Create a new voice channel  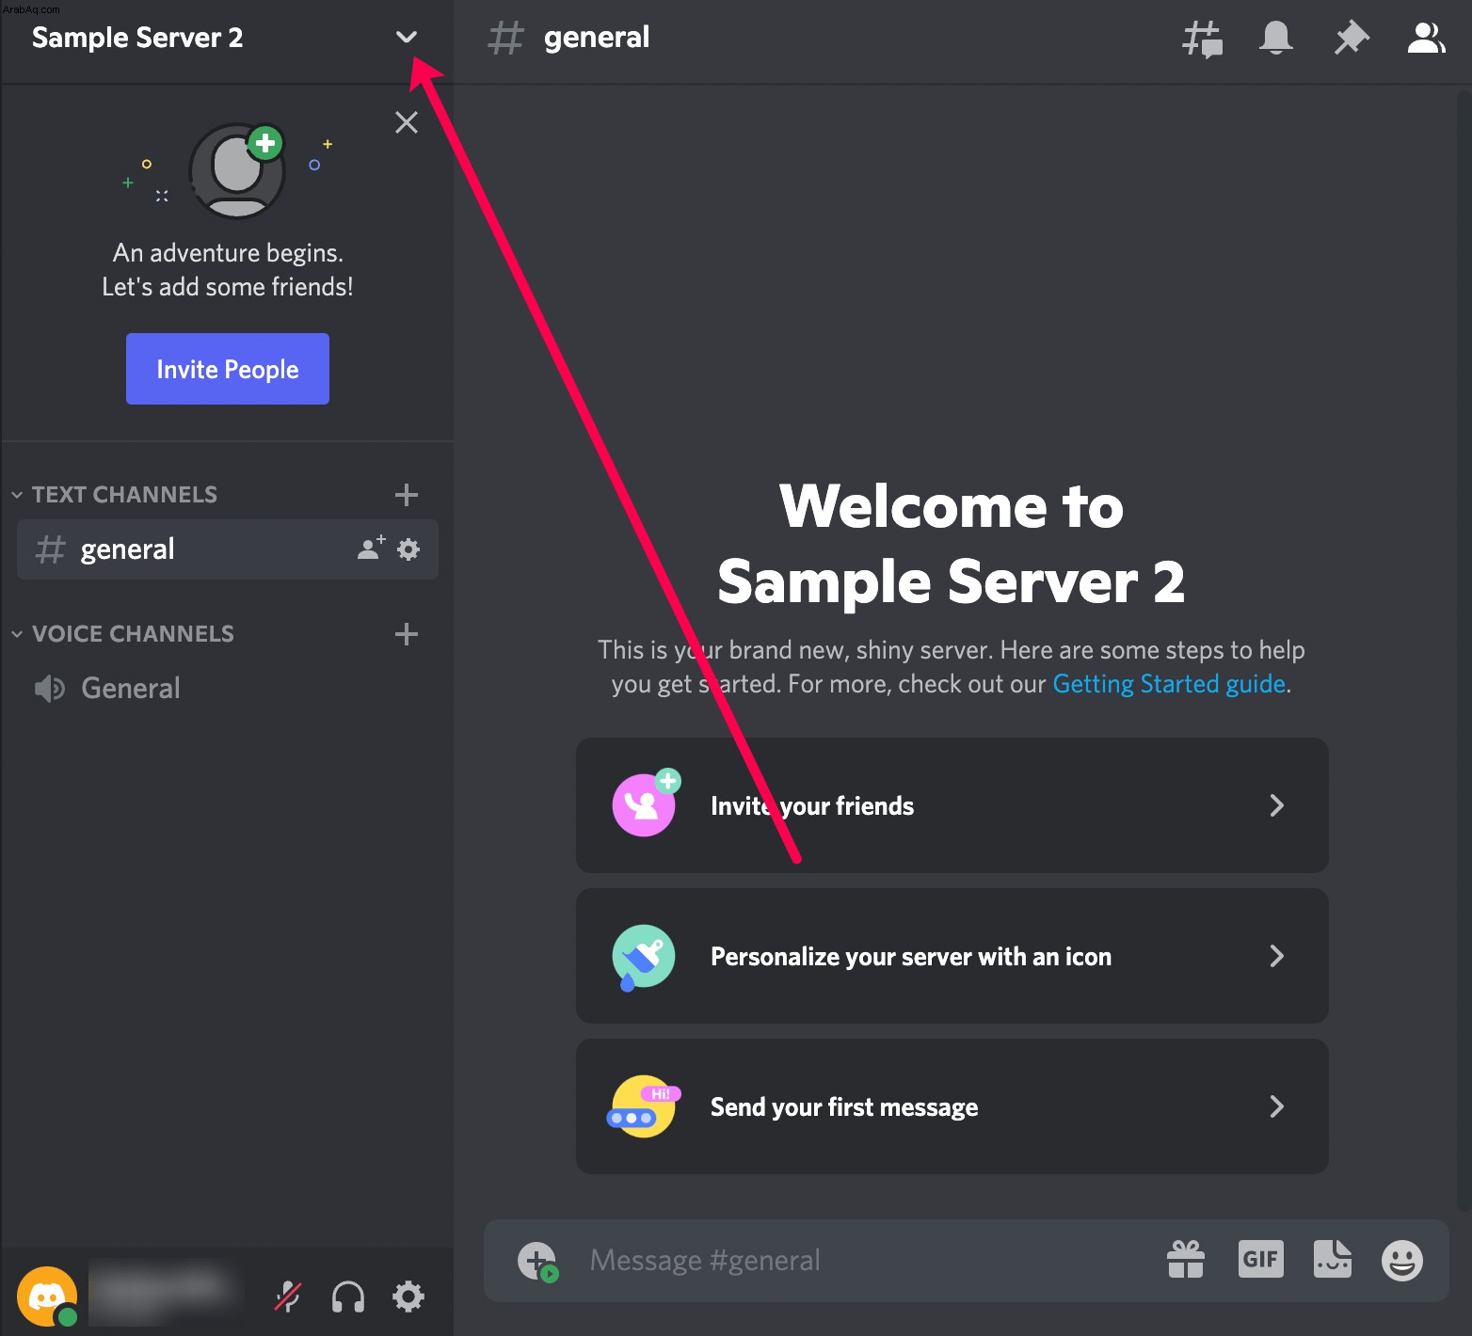point(407,633)
